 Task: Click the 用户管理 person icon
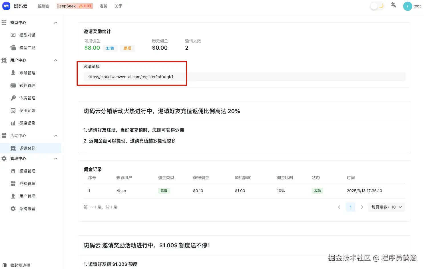(13, 196)
